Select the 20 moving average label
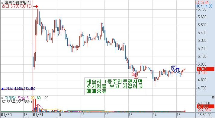 pos(33,98)
